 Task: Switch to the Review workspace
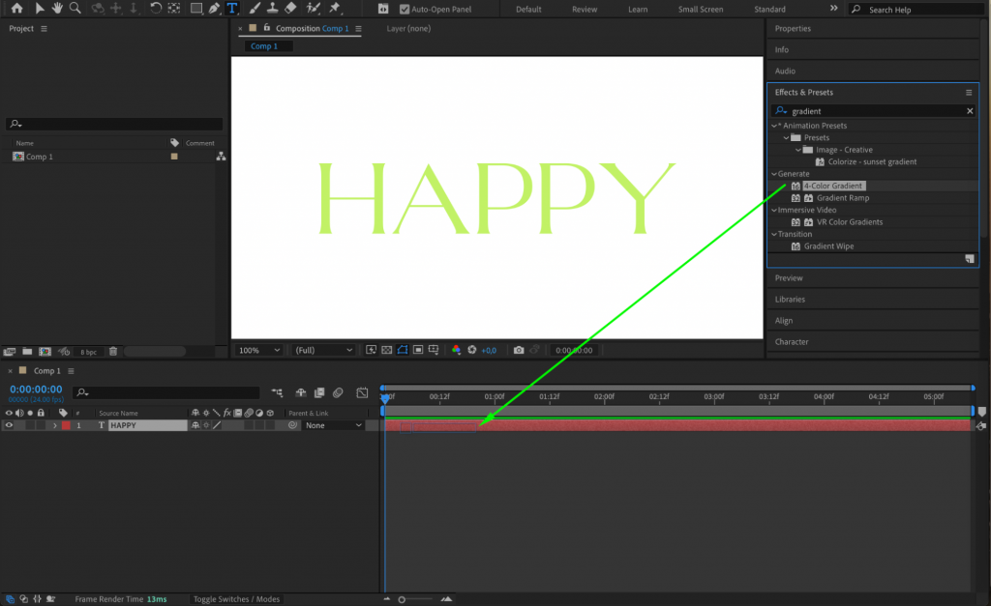tap(585, 9)
